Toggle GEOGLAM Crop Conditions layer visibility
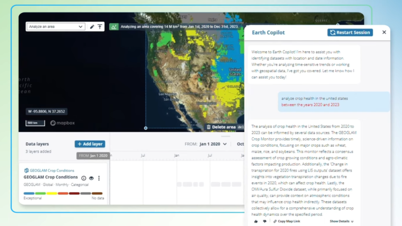 pyautogui.click(x=91, y=178)
